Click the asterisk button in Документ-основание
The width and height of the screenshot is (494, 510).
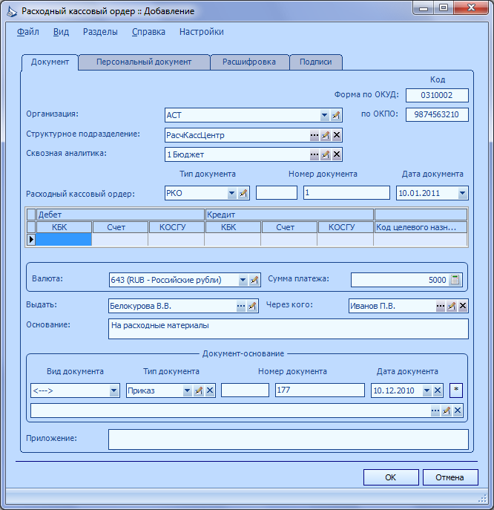456,390
